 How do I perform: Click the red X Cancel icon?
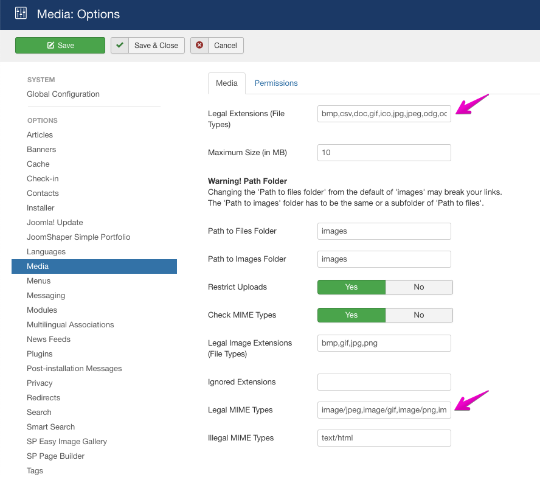[x=199, y=46]
